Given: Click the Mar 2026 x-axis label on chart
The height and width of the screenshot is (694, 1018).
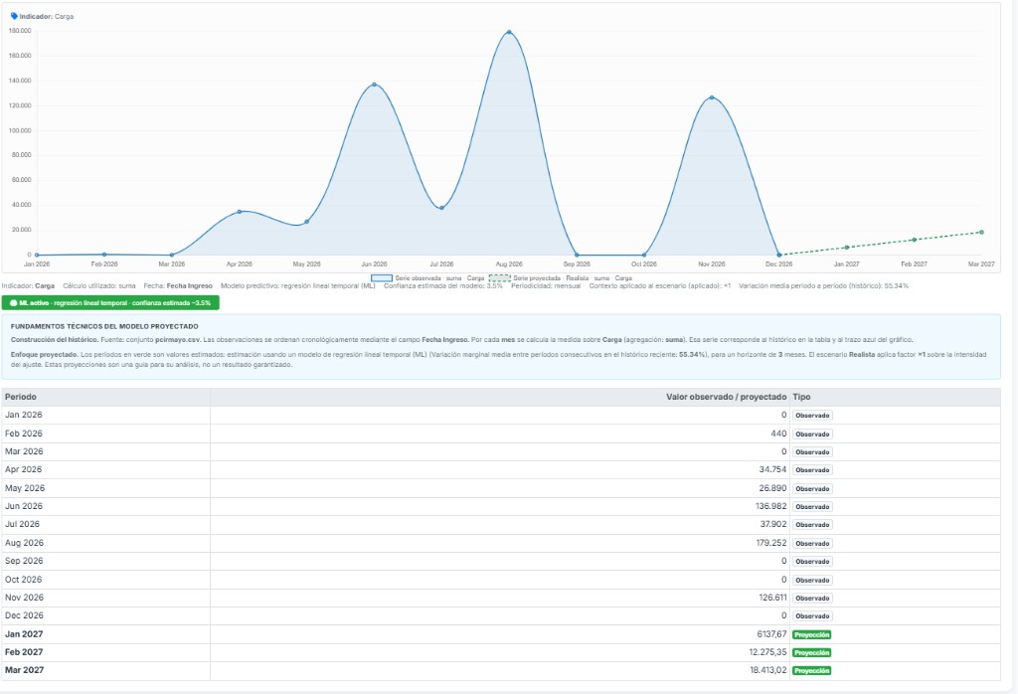Looking at the screenshot, I should click(171, 264).
